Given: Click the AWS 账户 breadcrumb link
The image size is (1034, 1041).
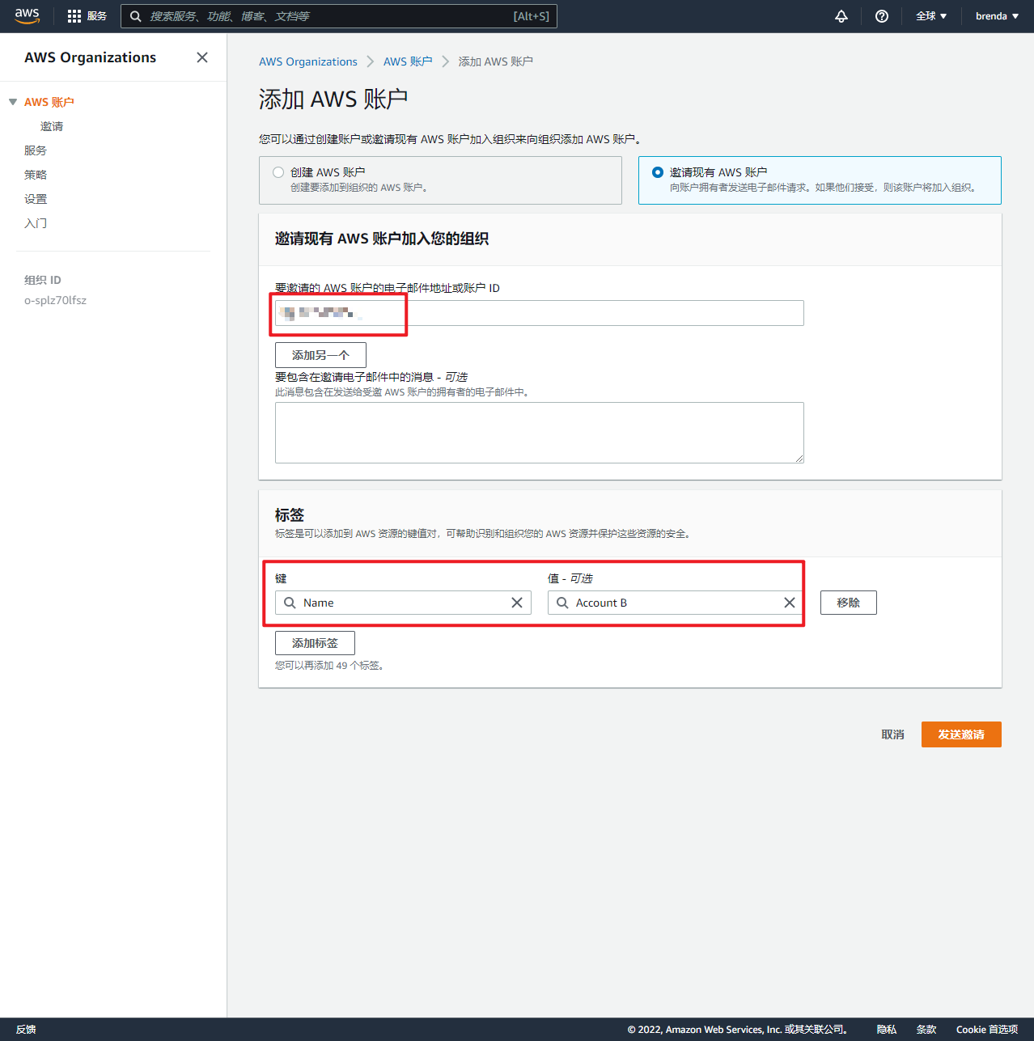Looking at the screenshot, I should [408, 61].
